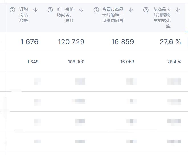Sort by 查看过商品卡片的唯一身份访问者 arrow
This screenshot has width=188, height=155.
coord(131,10)
